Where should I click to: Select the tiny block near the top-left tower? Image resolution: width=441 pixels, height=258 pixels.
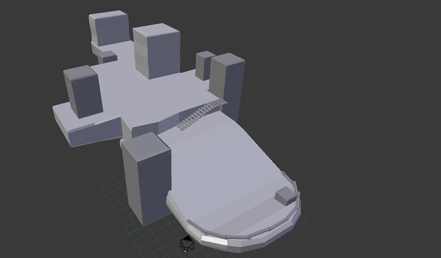(x=109, y=57)
